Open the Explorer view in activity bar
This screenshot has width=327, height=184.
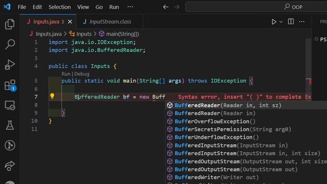[x=10, y=24]
